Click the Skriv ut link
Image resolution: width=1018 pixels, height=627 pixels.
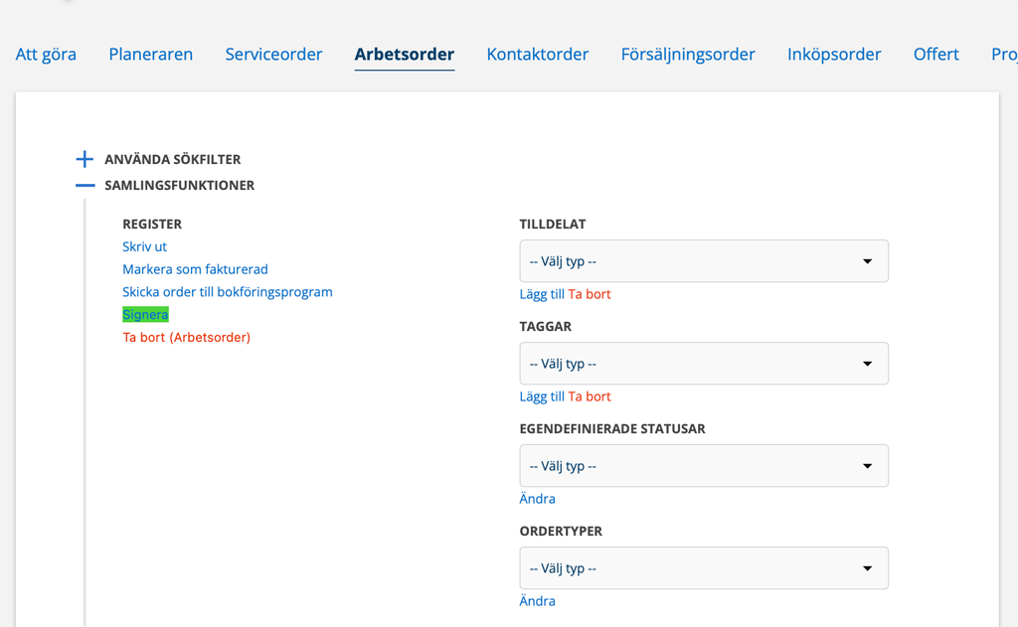(x=145, y=246)
